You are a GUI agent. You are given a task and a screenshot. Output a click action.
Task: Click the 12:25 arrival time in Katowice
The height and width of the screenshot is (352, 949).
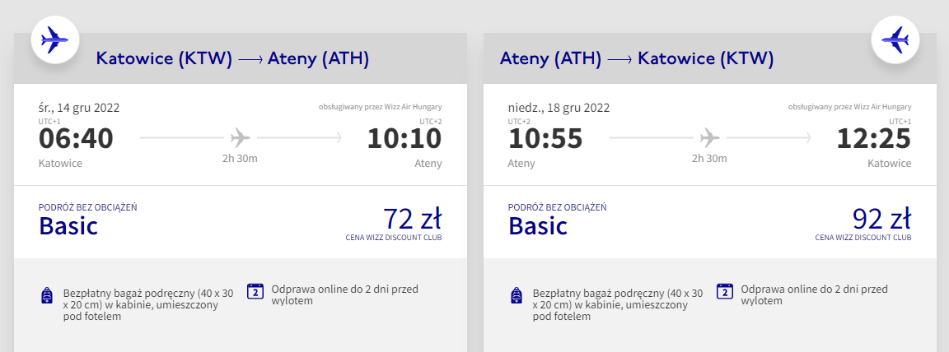874,139
